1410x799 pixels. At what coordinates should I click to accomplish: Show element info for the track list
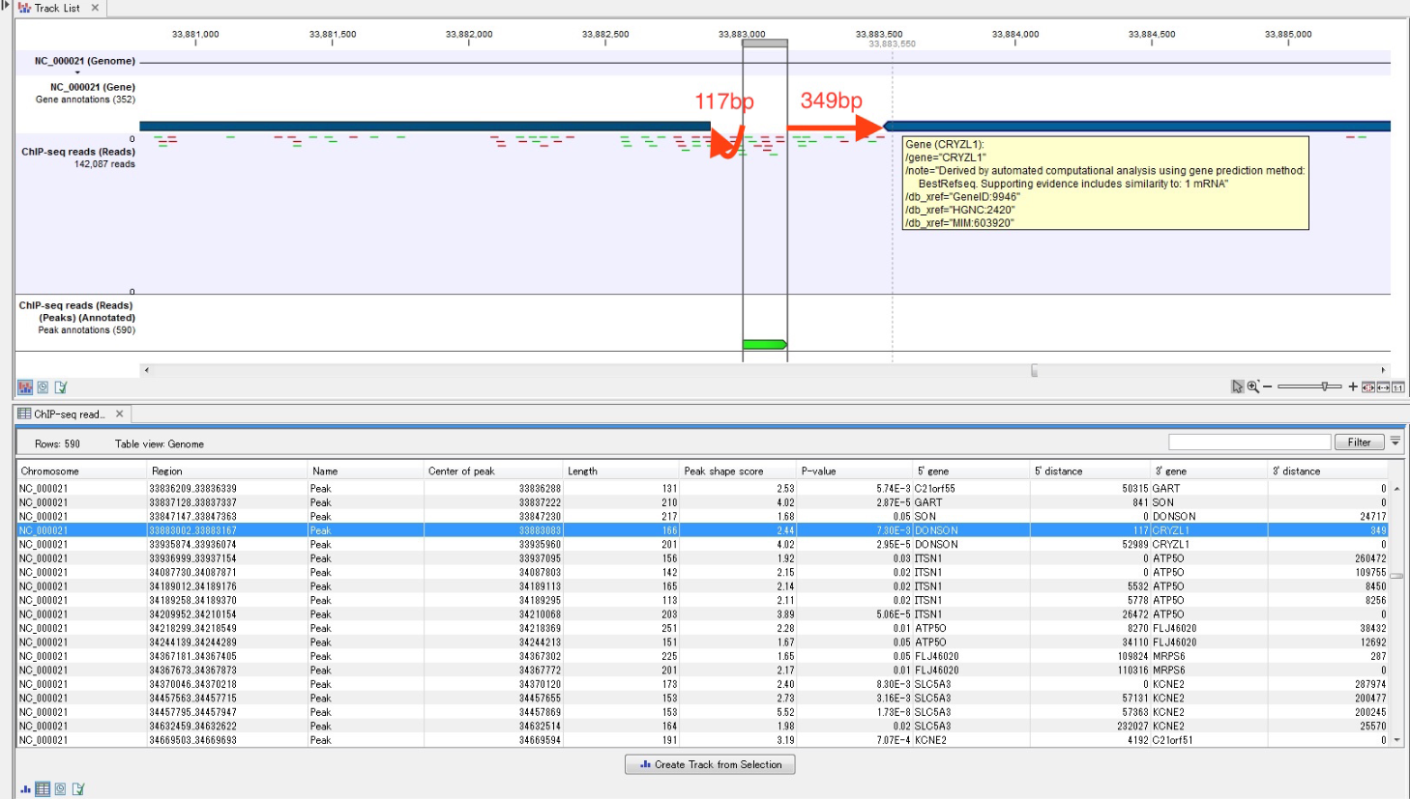coord(60,386)
